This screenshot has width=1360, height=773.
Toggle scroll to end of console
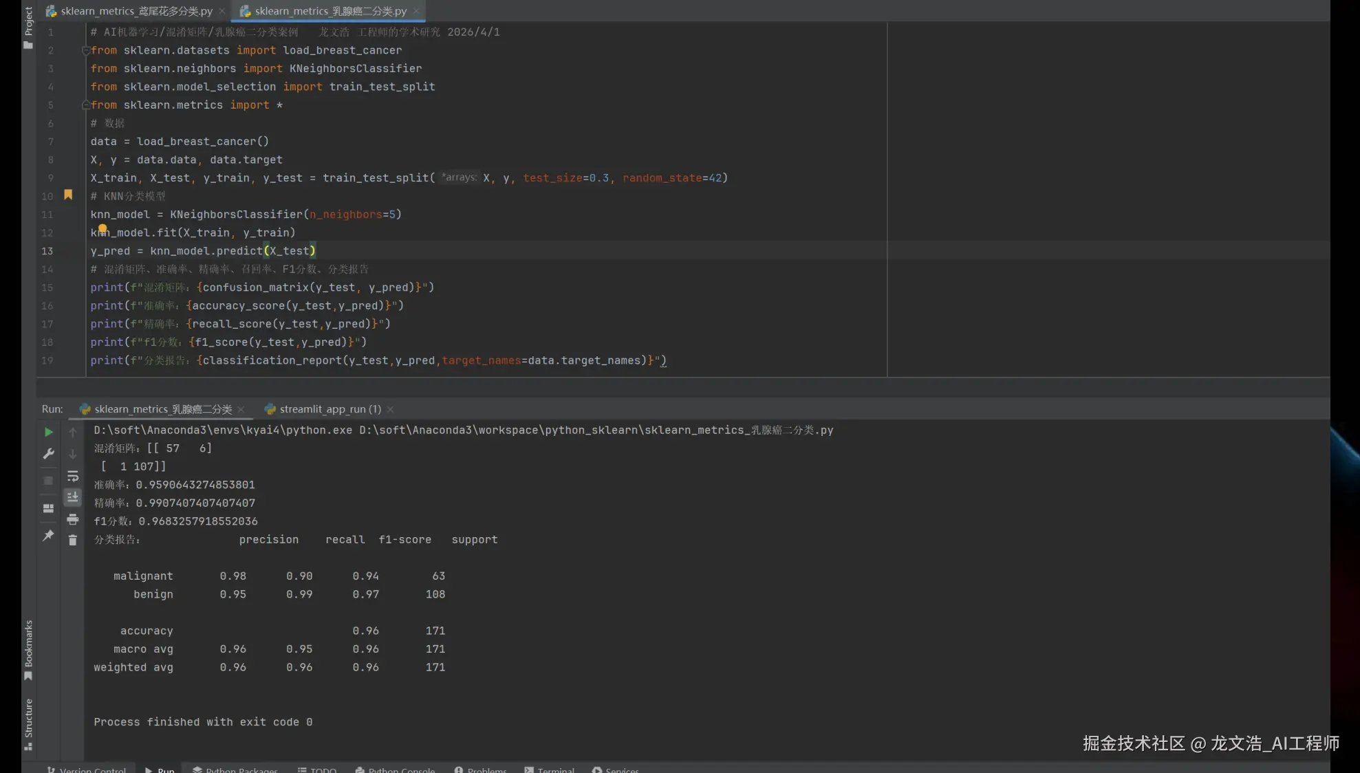click(72, 497)
